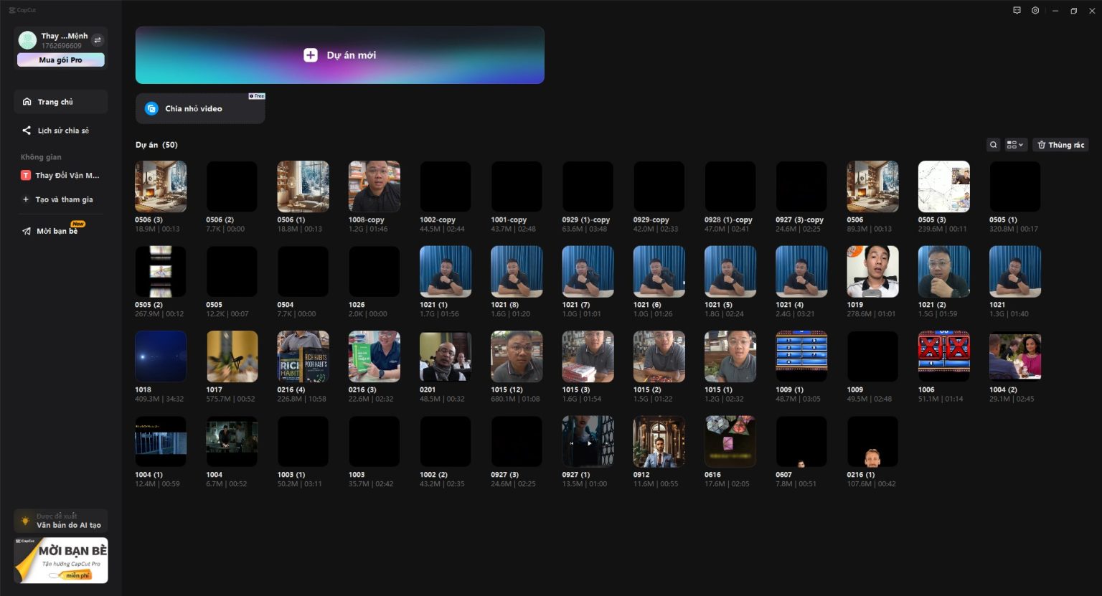The width and height of the screenshot is (1102, 596).
Task: Click the Mời bạn bè promo banner
Action: pyautogui.click(x=60, y=560)
